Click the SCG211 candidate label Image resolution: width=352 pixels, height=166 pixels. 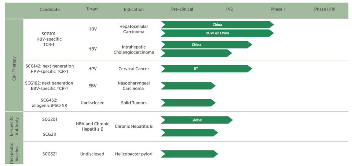50,134
